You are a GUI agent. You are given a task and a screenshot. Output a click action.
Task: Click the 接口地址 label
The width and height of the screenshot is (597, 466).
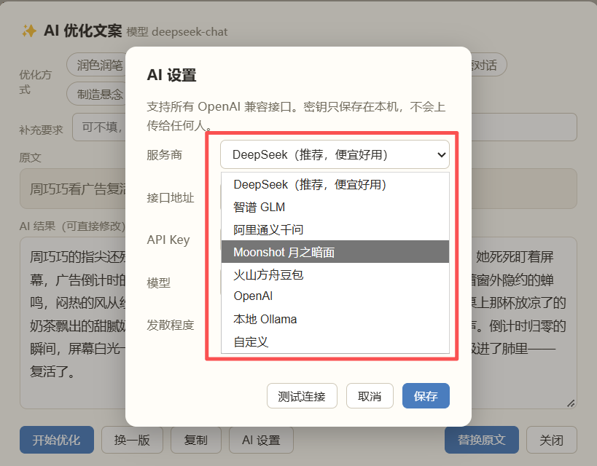tap(170, 198)
